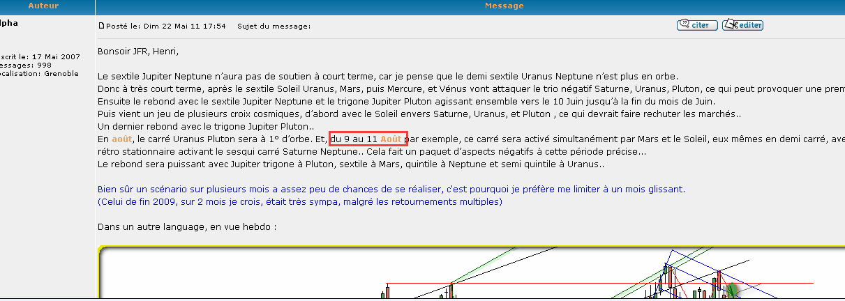Click the blue line "(Celui de fin 2009..."
This screenshot has height=301, width=845.
[299, 202]
